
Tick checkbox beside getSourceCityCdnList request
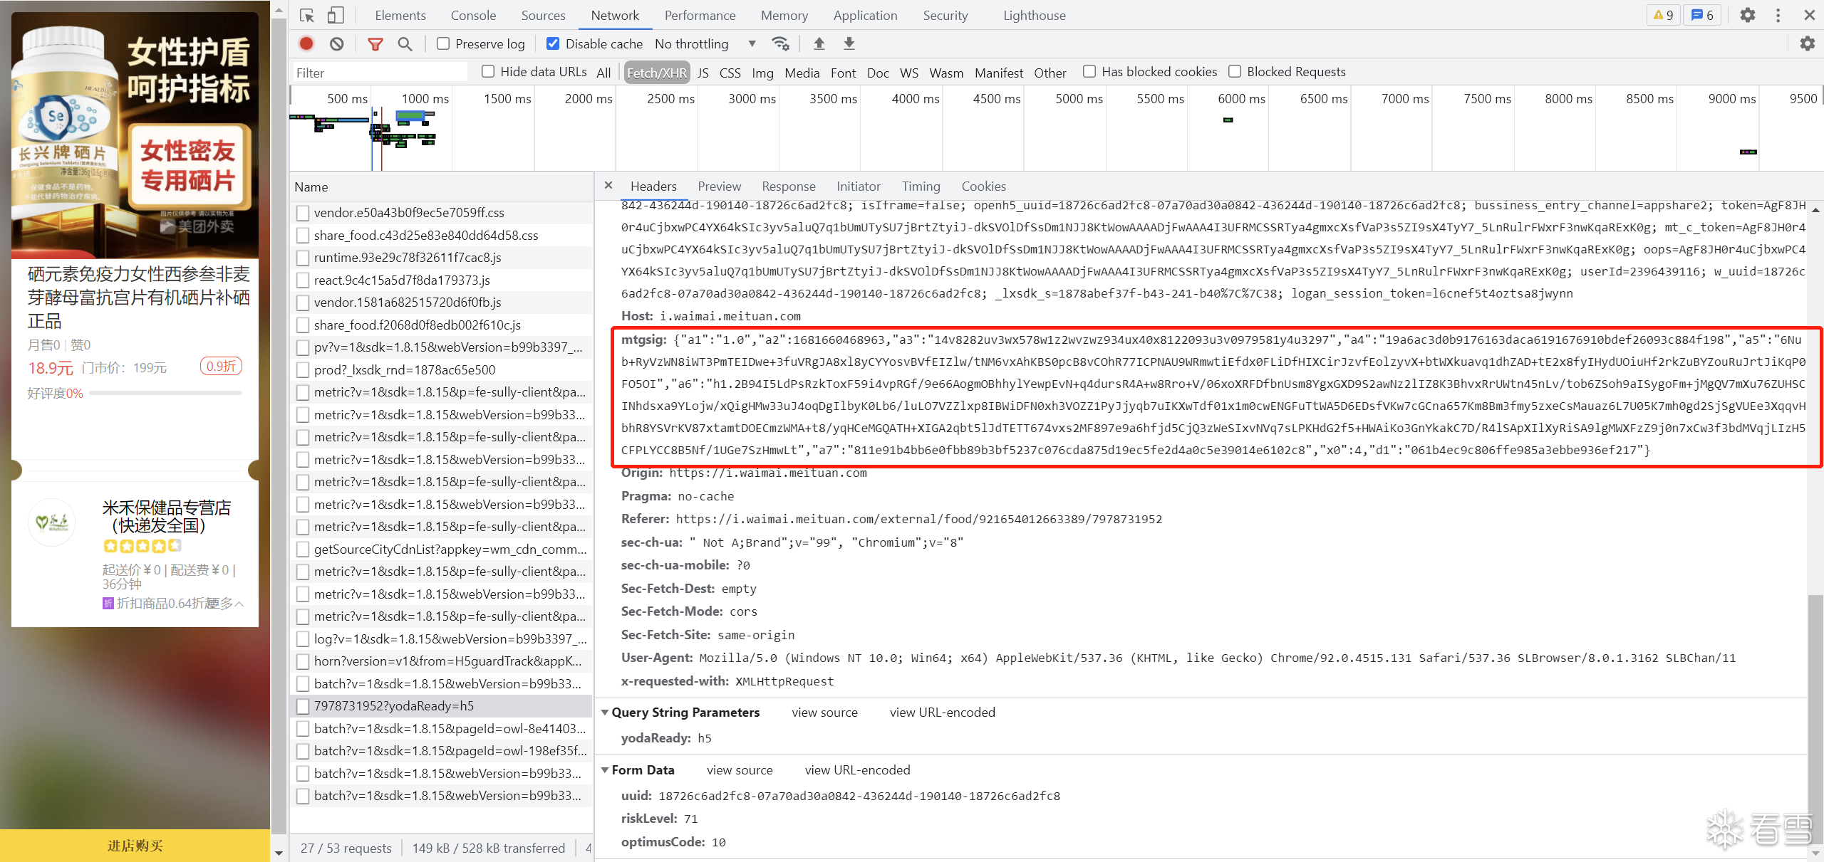tap(303, 550)
